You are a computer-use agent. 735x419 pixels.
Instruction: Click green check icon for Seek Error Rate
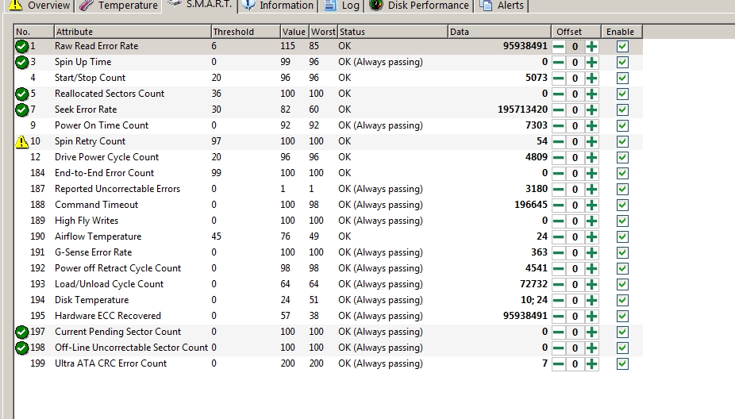[22, 110]
